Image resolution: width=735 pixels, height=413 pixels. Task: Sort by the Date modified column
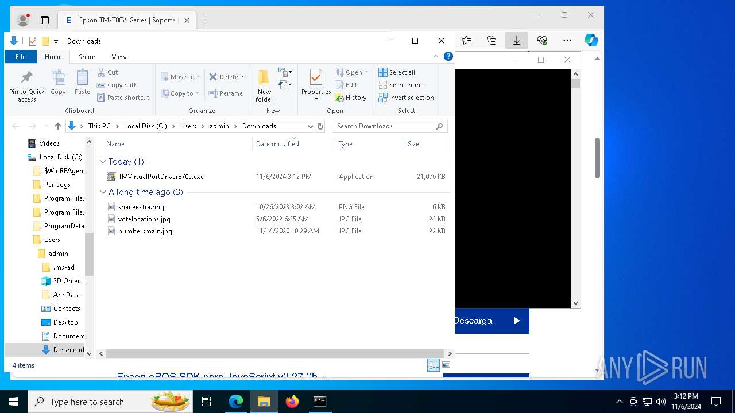point(277,144)
